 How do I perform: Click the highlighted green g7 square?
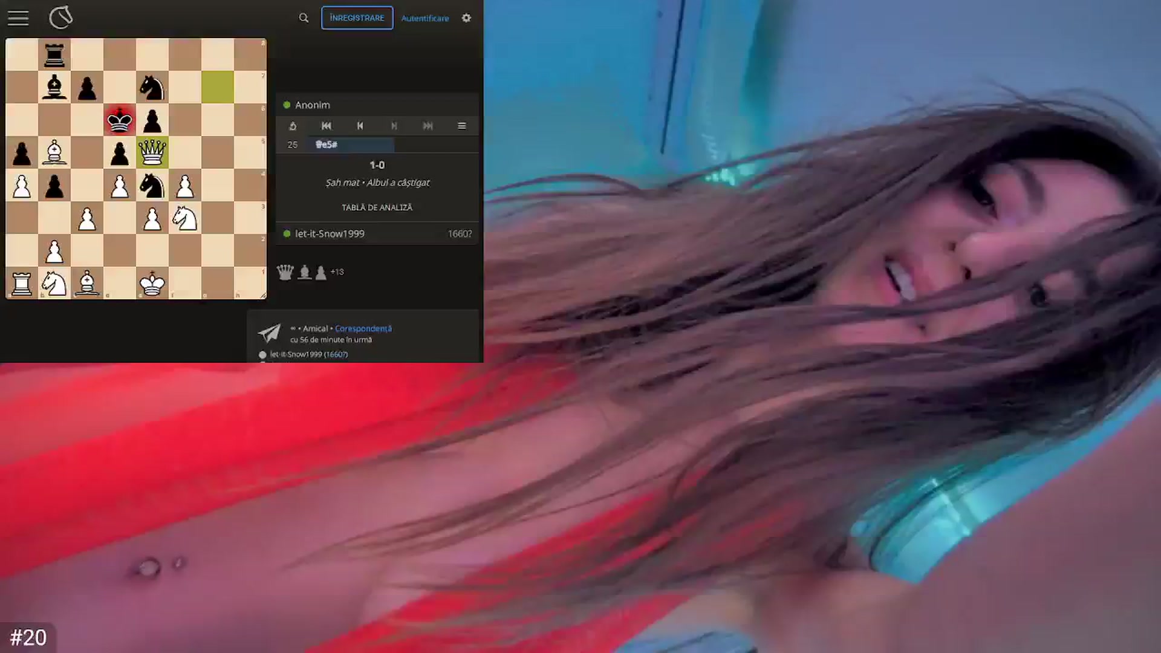tap(218, 87)
